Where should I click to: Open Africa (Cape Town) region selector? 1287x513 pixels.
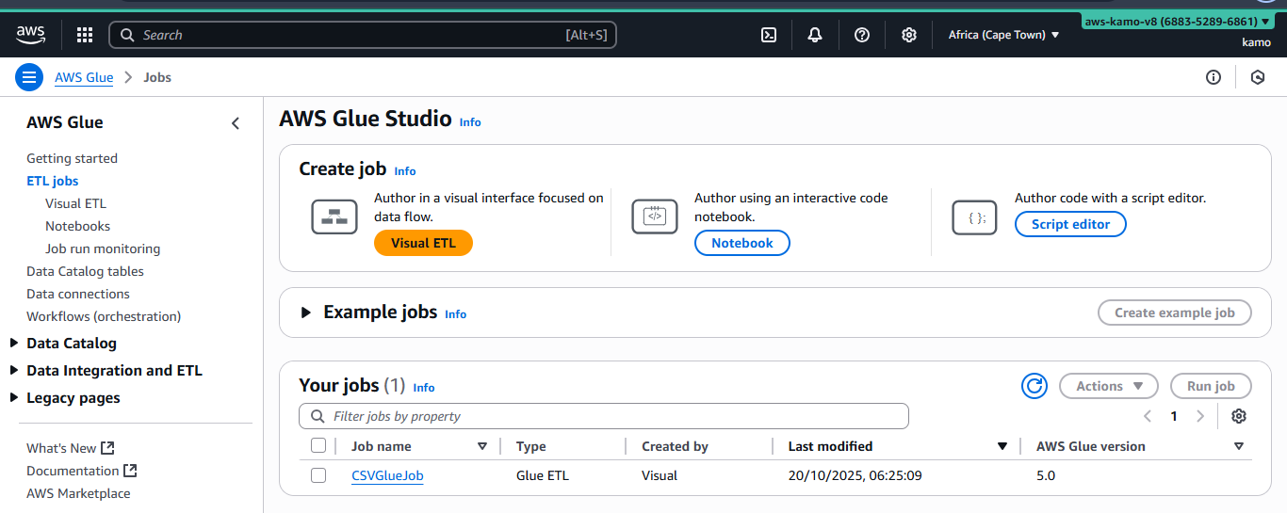tap(1003, 35)
